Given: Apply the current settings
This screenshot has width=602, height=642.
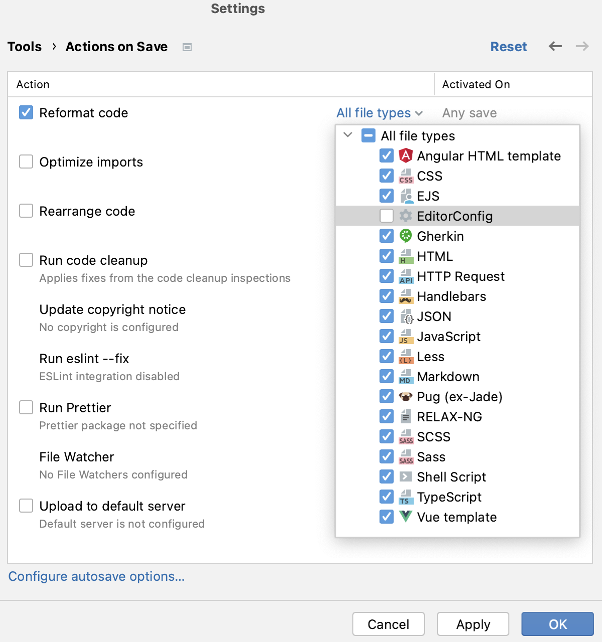Looking at the screenshot, I should click(472, 624).
